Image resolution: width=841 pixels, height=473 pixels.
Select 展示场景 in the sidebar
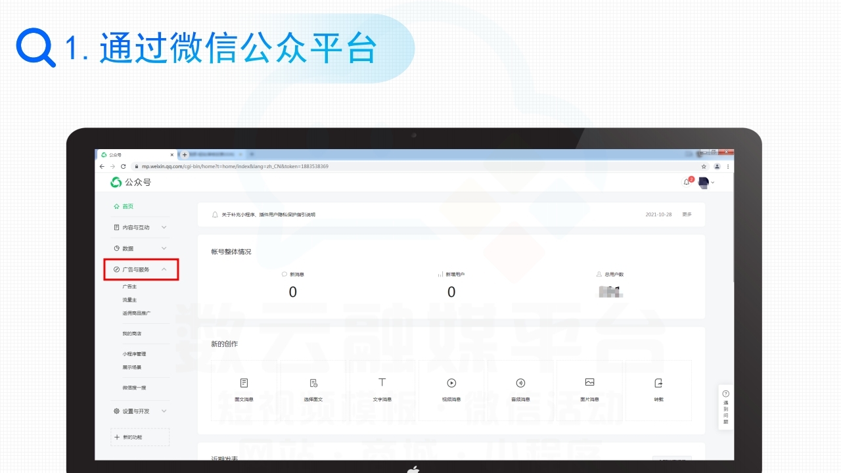(131, 367)
